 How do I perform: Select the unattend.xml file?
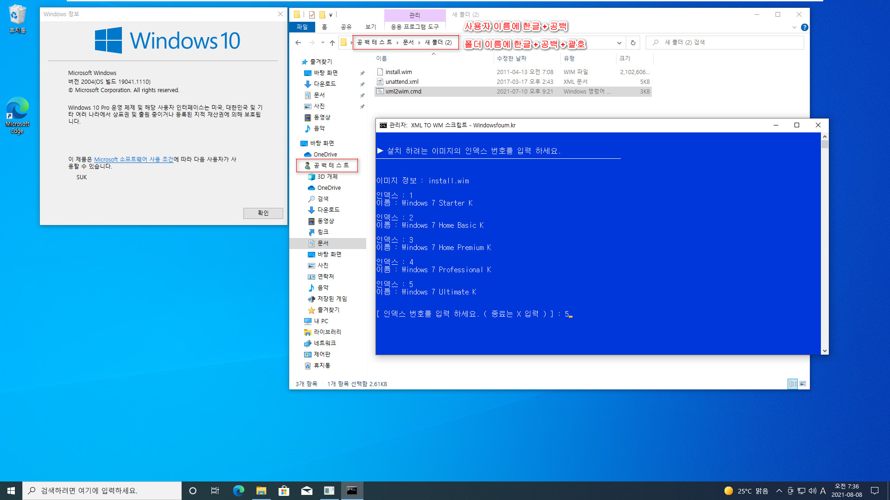(513, 81)
